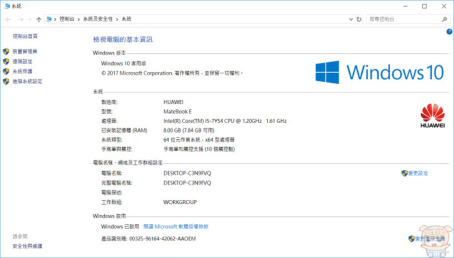454x258 pixels.
Task: Select 控制台 in the breadcrumb path
Action: click(x=67, y=19)
